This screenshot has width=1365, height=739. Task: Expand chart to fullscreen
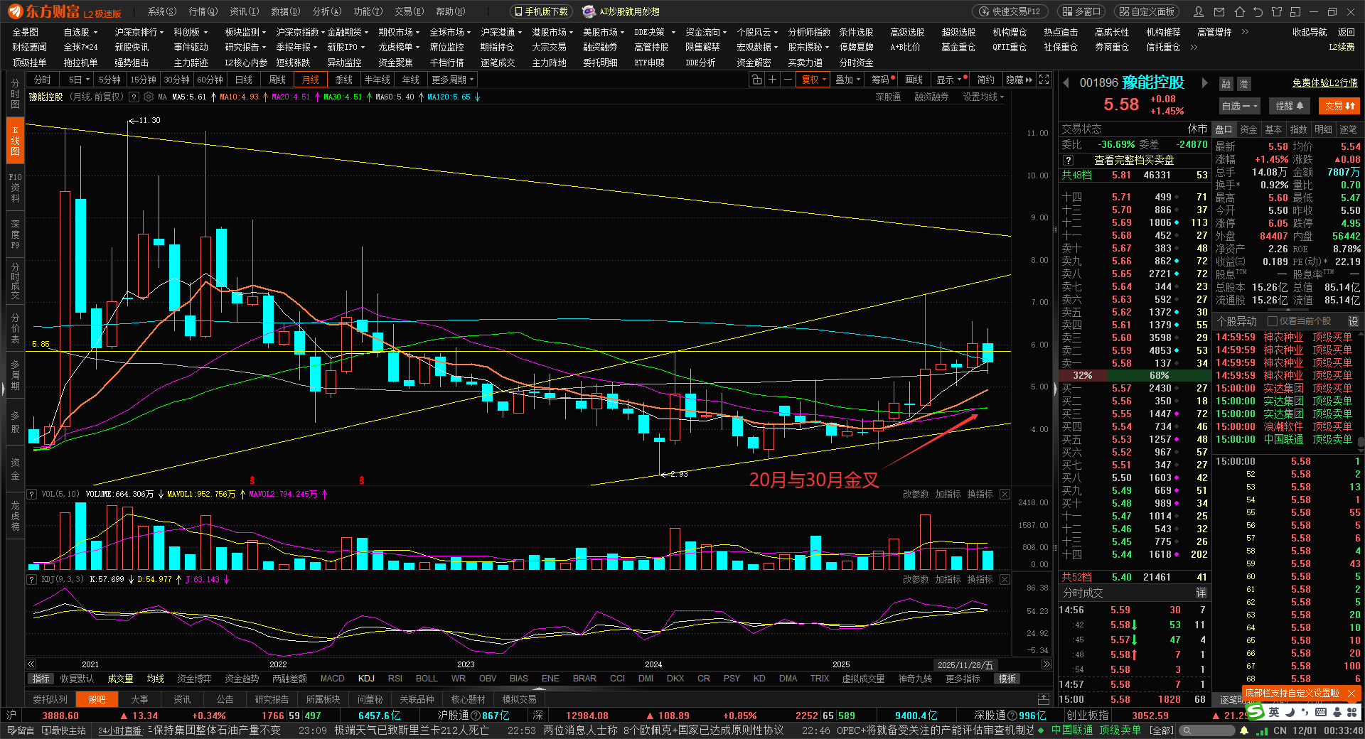point(1044,80)
